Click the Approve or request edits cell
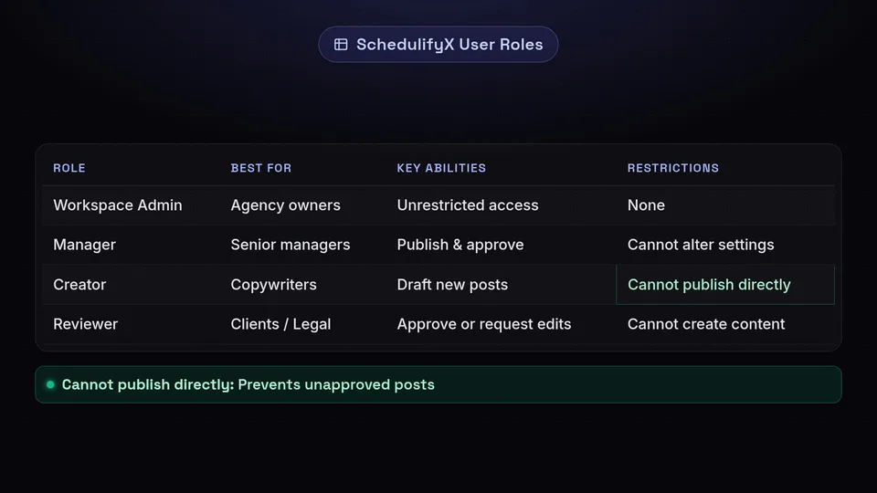877x493 pixels. pyautogui.click(x=484, y=324)
